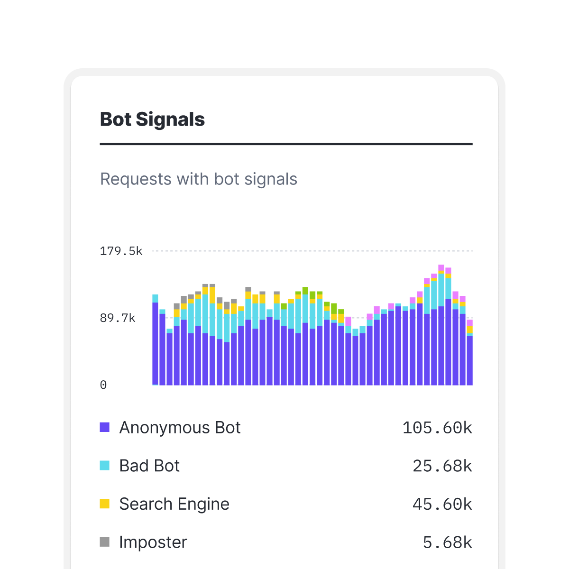Click the 179.5k y-axis label
Screen dimensions: 569x569
coord(121,251)
